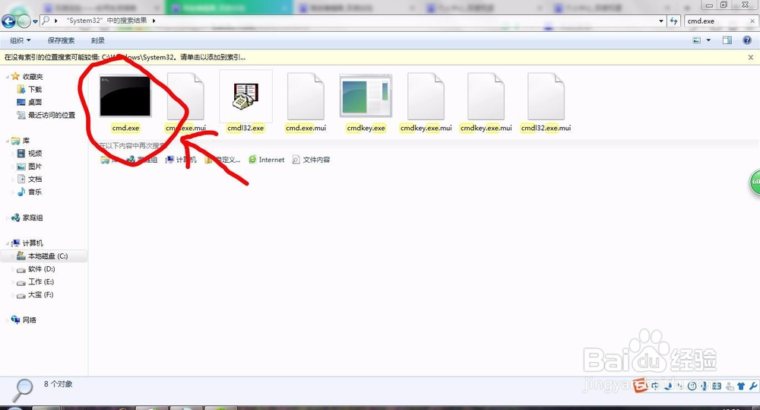
Task: Open the 文档 library
Action: click(x=35, y=179)
